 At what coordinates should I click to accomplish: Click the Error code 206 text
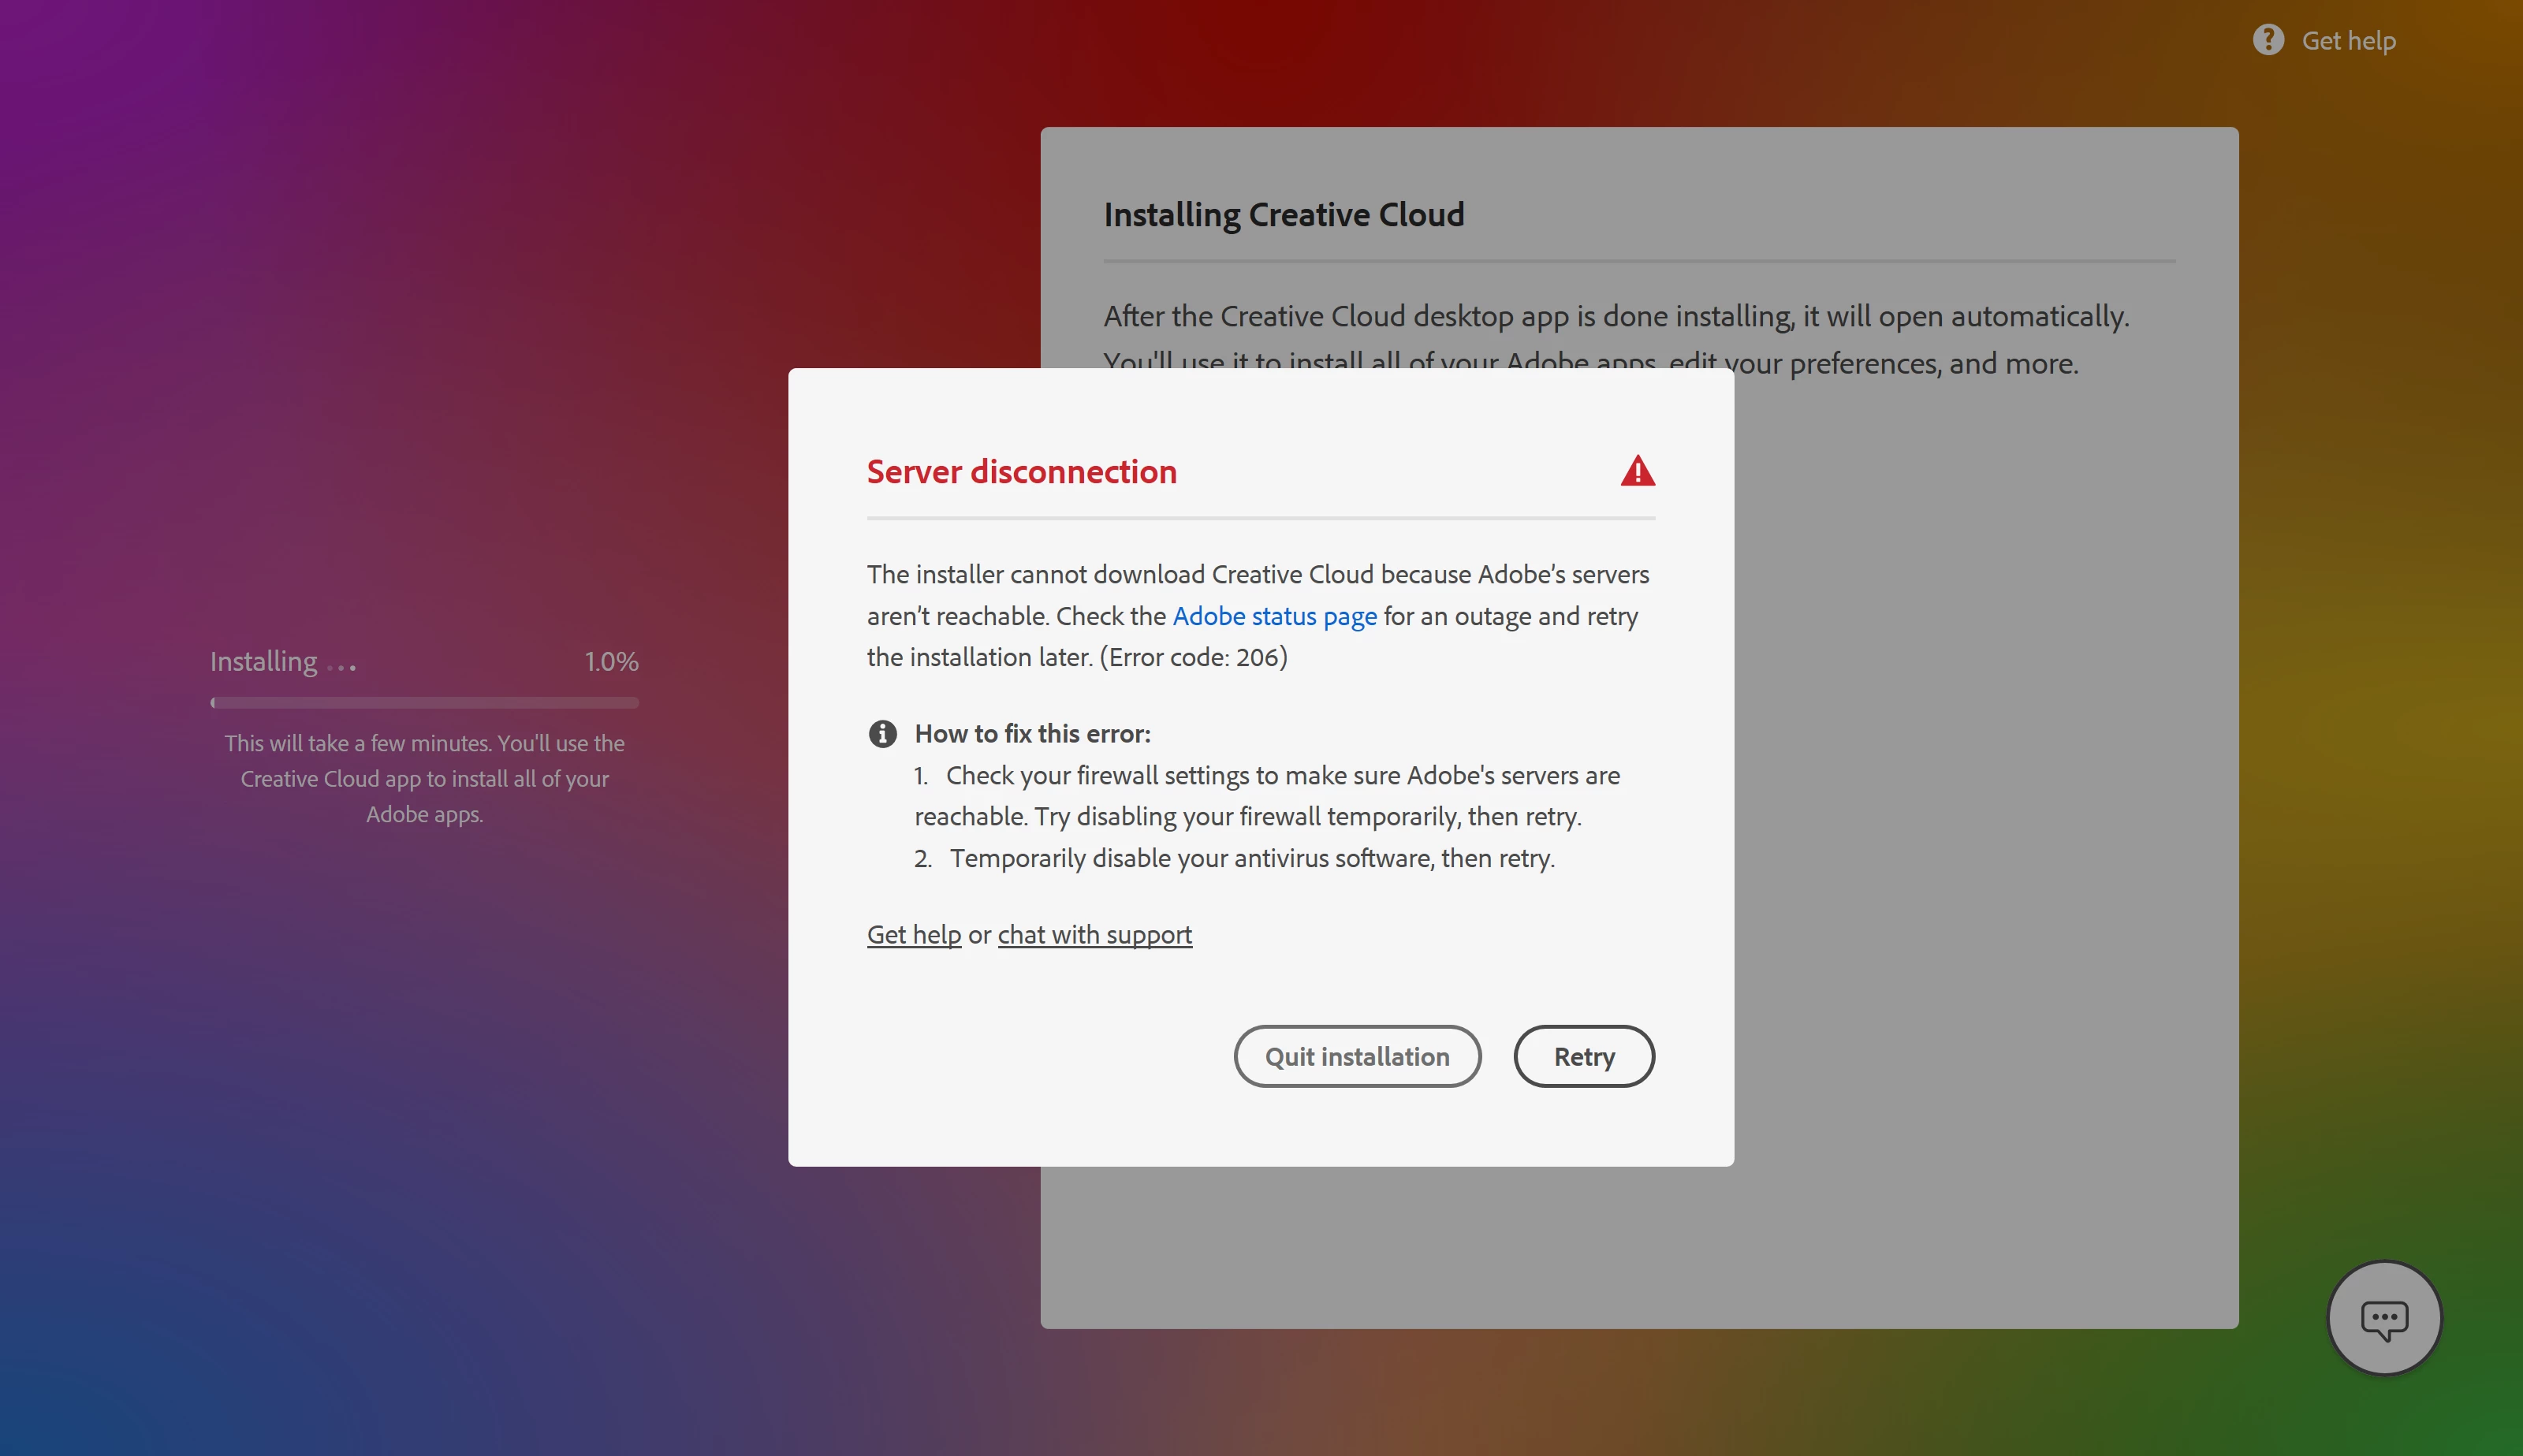1193,657
